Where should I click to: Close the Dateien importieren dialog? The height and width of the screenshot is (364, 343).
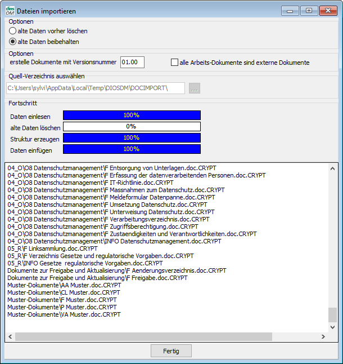pyautogui.click(x=328, y=11)
